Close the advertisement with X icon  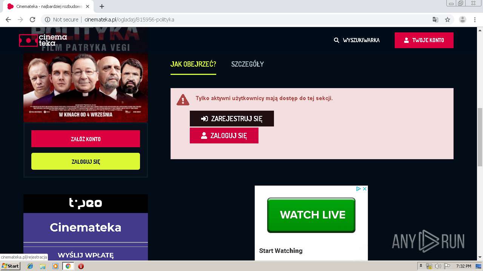(365, 189)
